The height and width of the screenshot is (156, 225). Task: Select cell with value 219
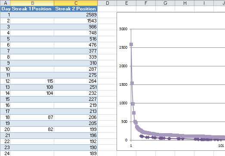pos(76,106)
